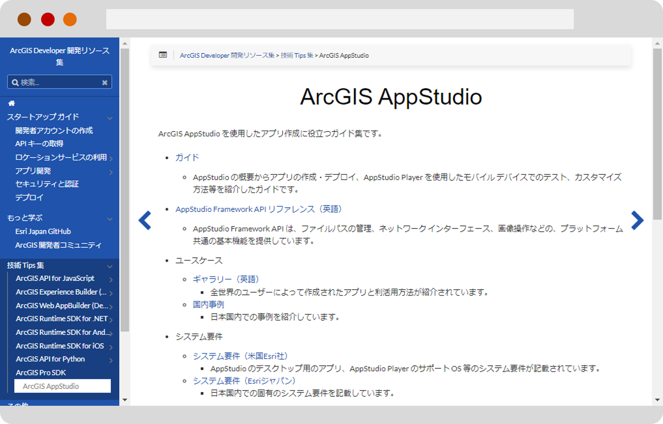663x424 pixels.
Task: Click breadcrumb ArcGIS Developer 開発リソース集
Action: (x=227, y=55)
